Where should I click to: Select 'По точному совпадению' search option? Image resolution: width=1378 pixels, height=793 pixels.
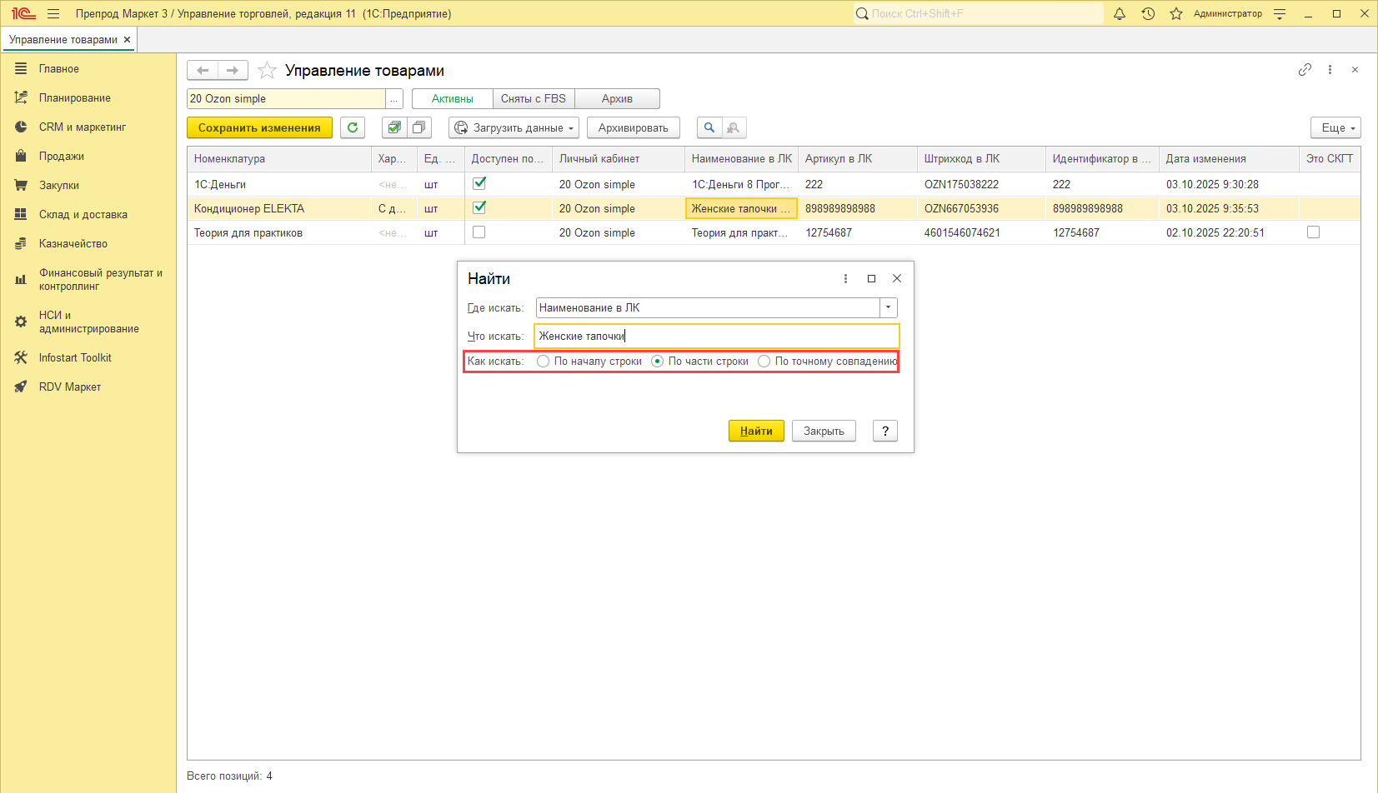[764, 362]
